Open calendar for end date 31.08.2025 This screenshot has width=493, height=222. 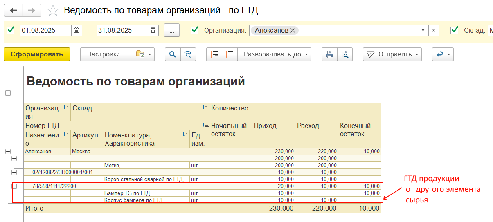click(153, 31)
